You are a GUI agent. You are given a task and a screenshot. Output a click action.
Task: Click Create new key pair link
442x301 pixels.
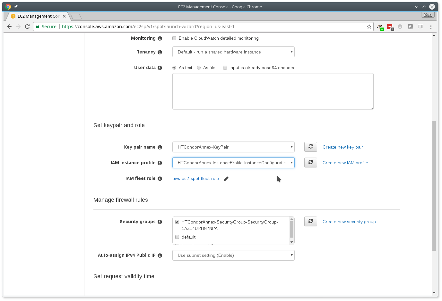(x=343, y=147)
